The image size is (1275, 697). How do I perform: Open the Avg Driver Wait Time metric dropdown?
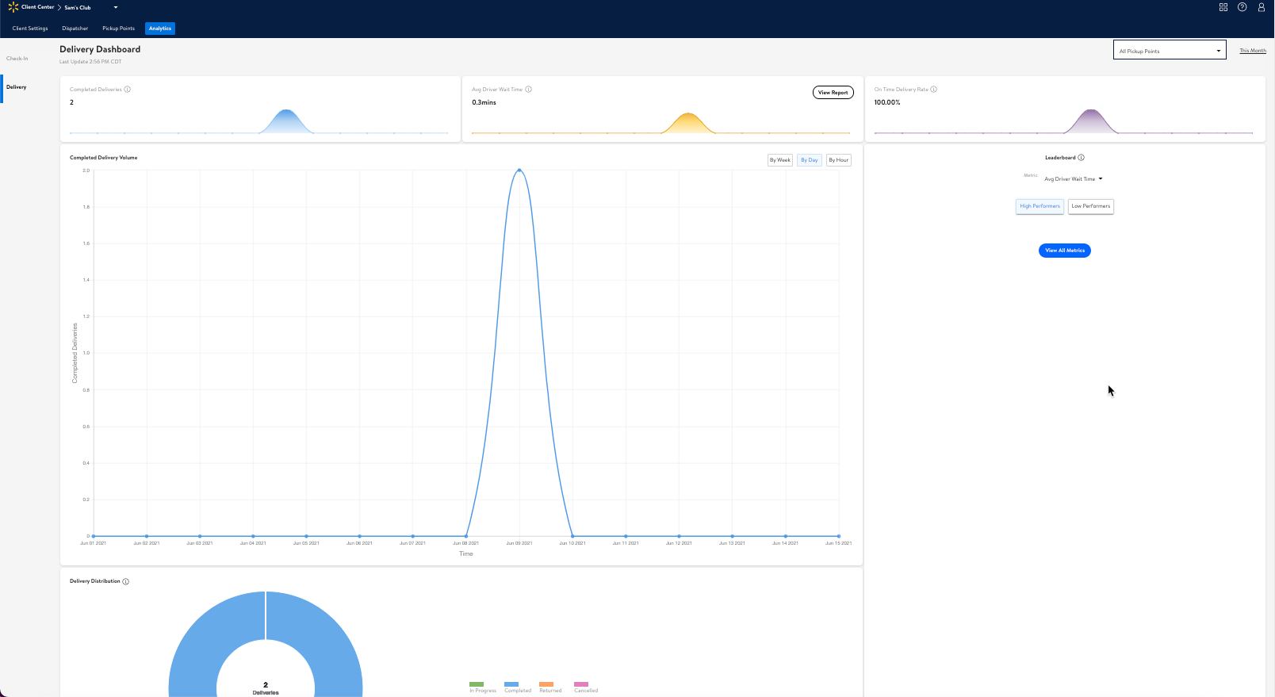point(1073,179)
